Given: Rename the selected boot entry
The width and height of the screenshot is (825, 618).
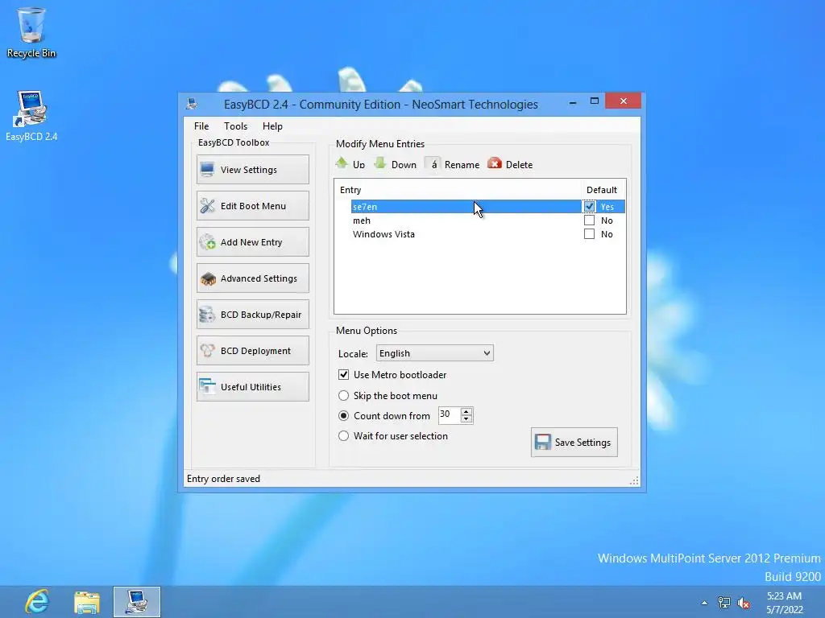Looking at the screenshot, I should tap(453, 164).
